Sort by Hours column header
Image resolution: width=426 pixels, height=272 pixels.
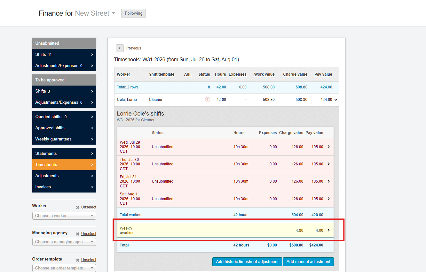[x=220, y=74]
